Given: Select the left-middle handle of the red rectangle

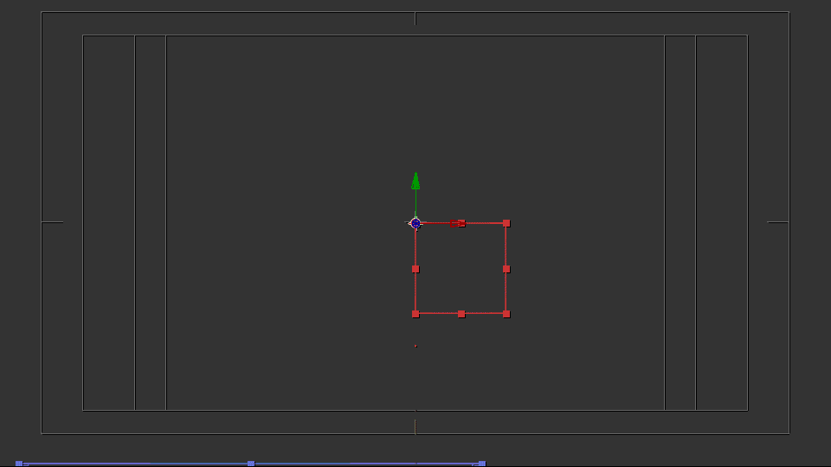Looking at the screenshot, I should coord(415,269).
